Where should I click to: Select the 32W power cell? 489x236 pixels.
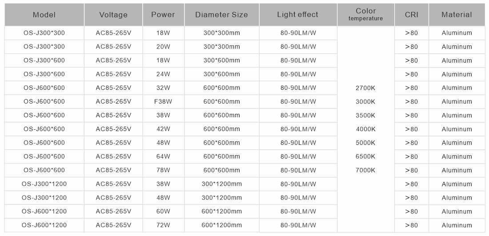[163, 88]
